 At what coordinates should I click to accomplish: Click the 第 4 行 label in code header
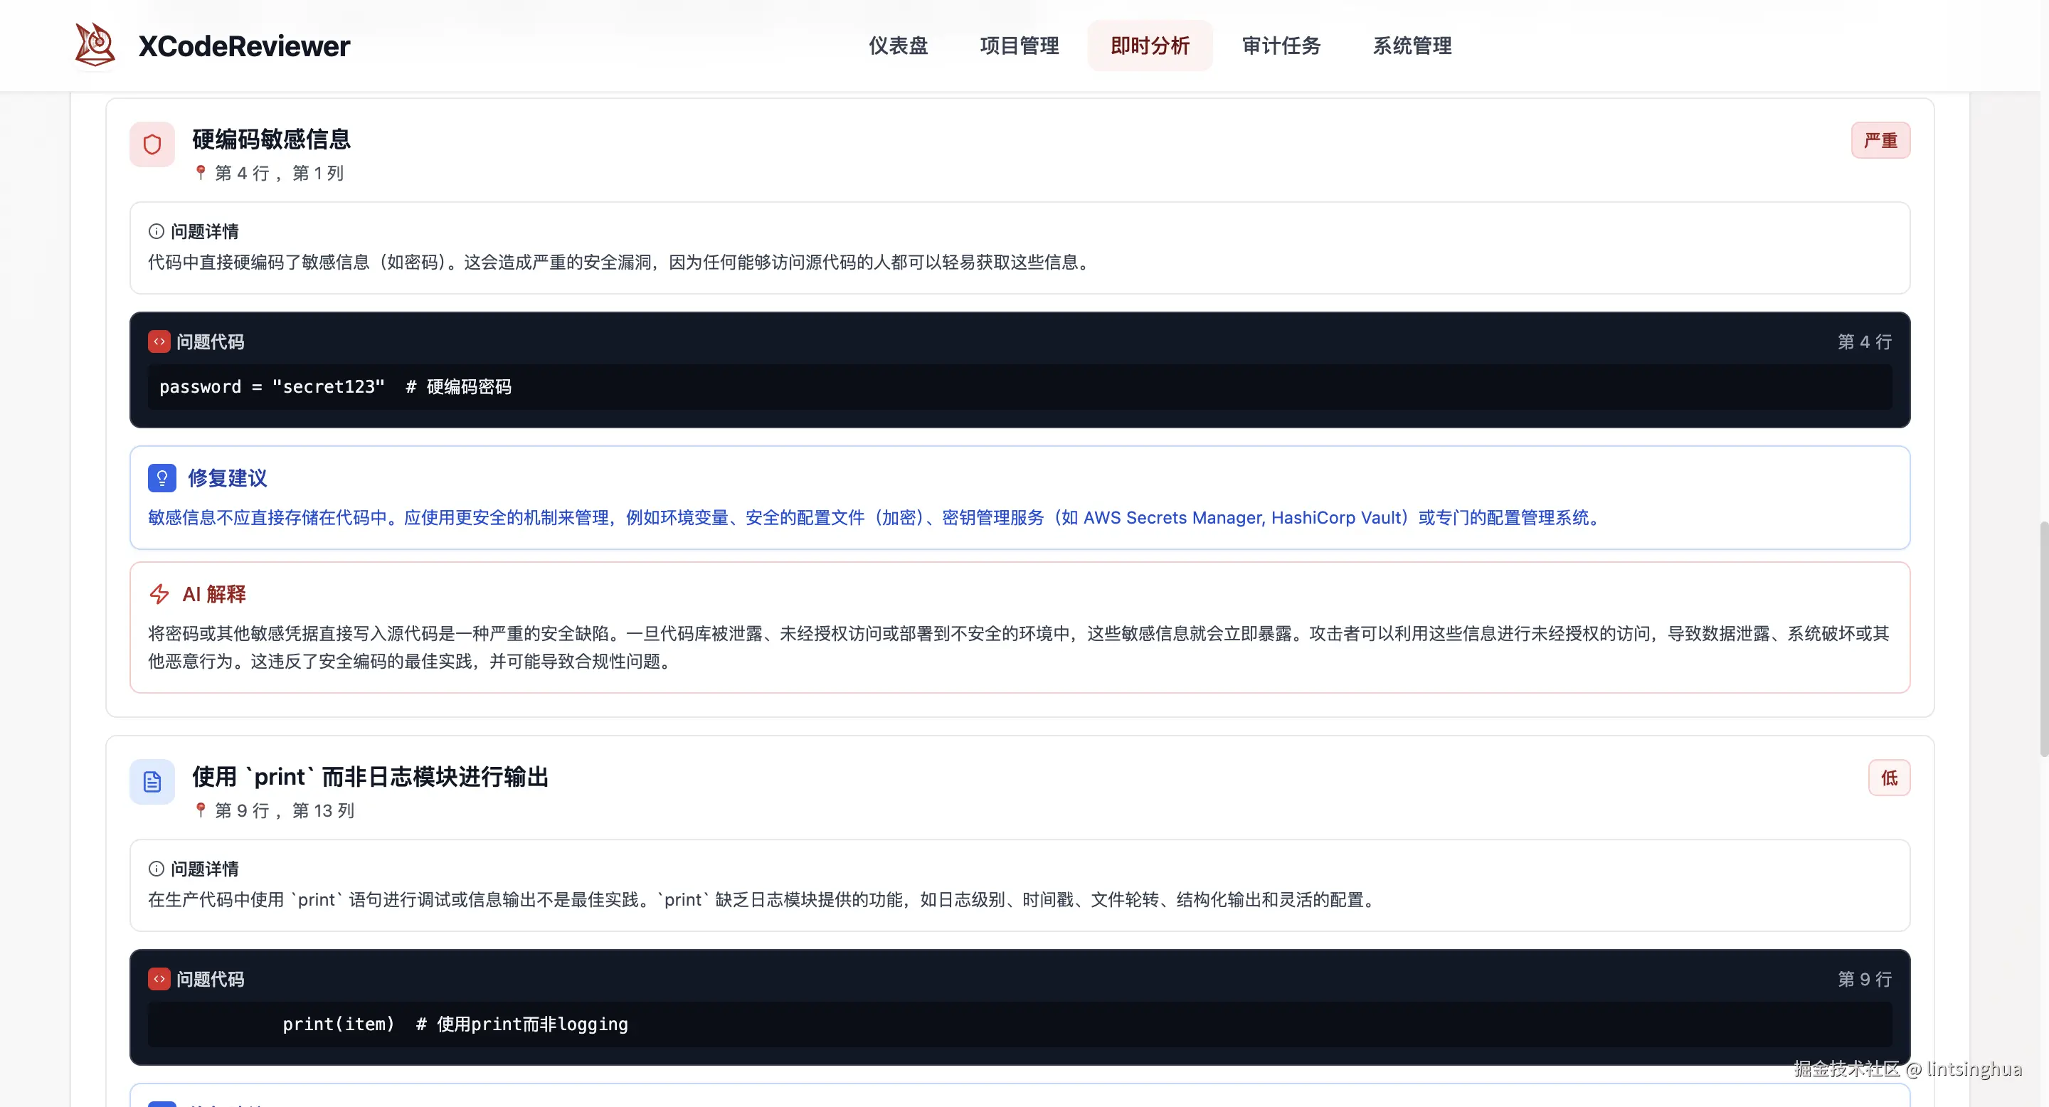[1865, 341]
